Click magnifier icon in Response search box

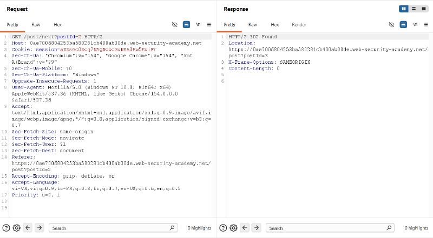tap(389, 228)
